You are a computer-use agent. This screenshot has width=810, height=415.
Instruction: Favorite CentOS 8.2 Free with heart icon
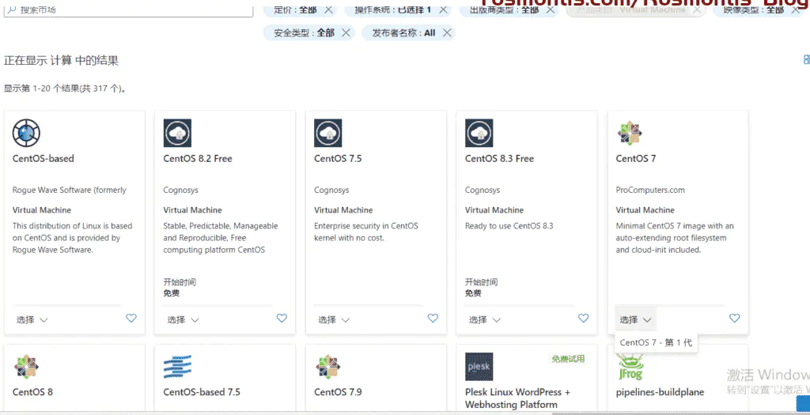pos(282,318)
